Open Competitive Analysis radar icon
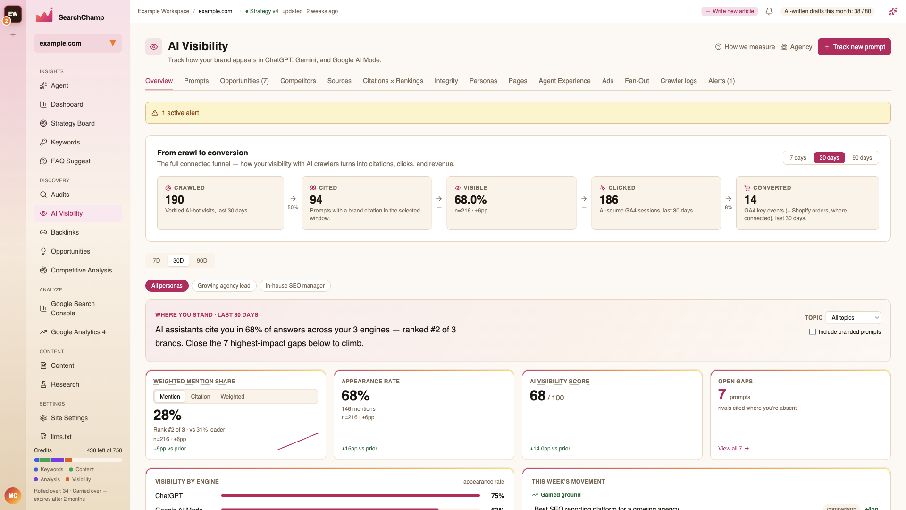This screenshot has width=906, height=510. (x=43, y=270)
